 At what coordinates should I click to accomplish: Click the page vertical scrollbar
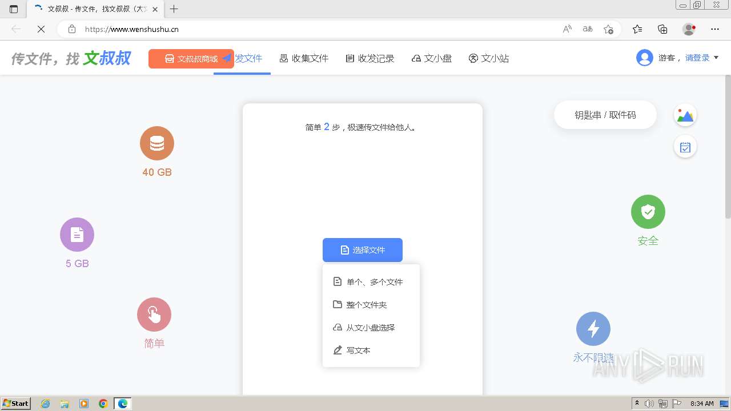coord(728,146)
